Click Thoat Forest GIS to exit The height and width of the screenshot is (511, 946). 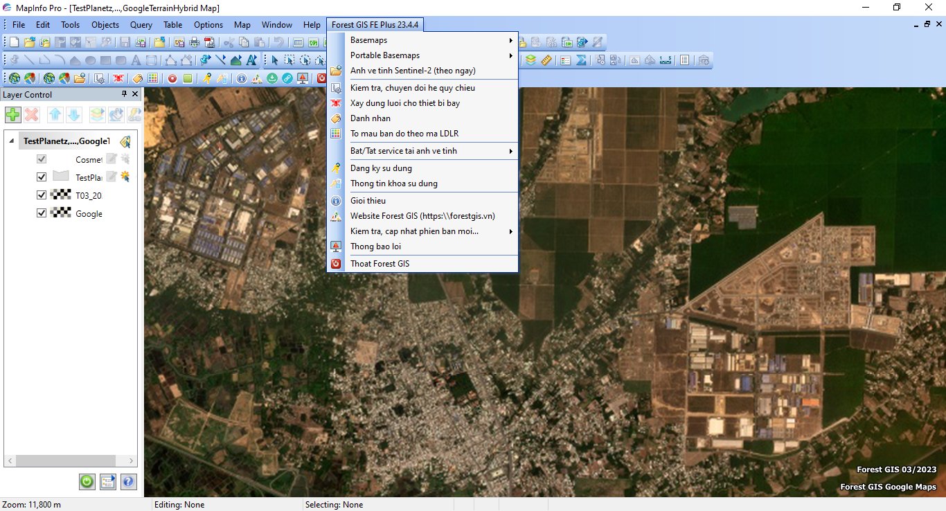click(x=380, y=264)
